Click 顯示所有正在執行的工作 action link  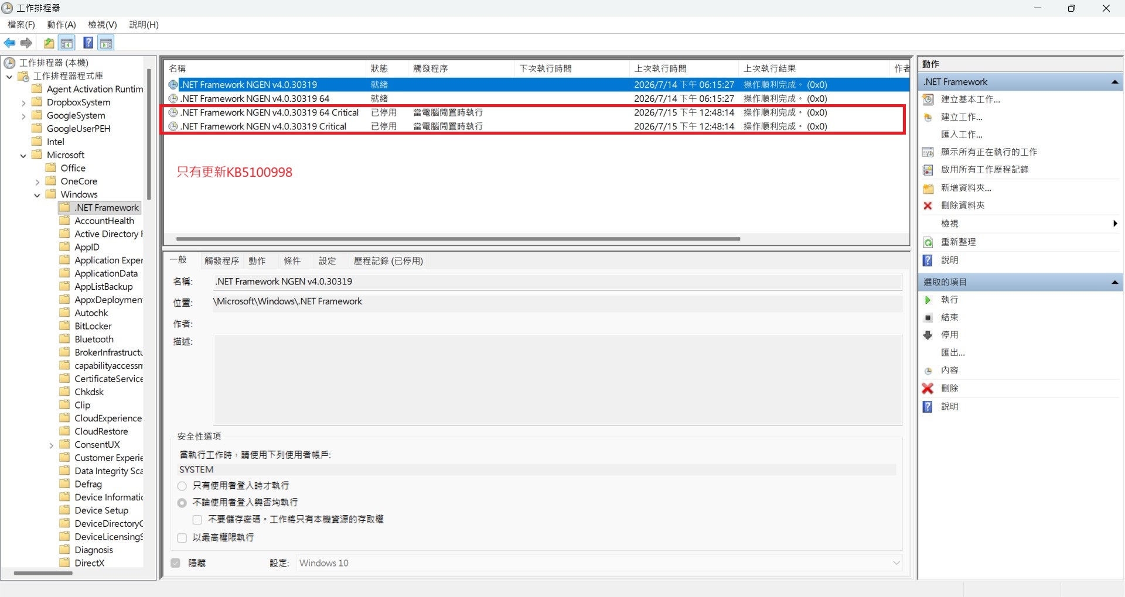coord(988,152)
